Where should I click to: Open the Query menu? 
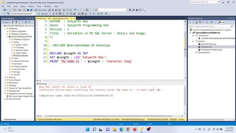pyautogui.click(x=23, y=6)
